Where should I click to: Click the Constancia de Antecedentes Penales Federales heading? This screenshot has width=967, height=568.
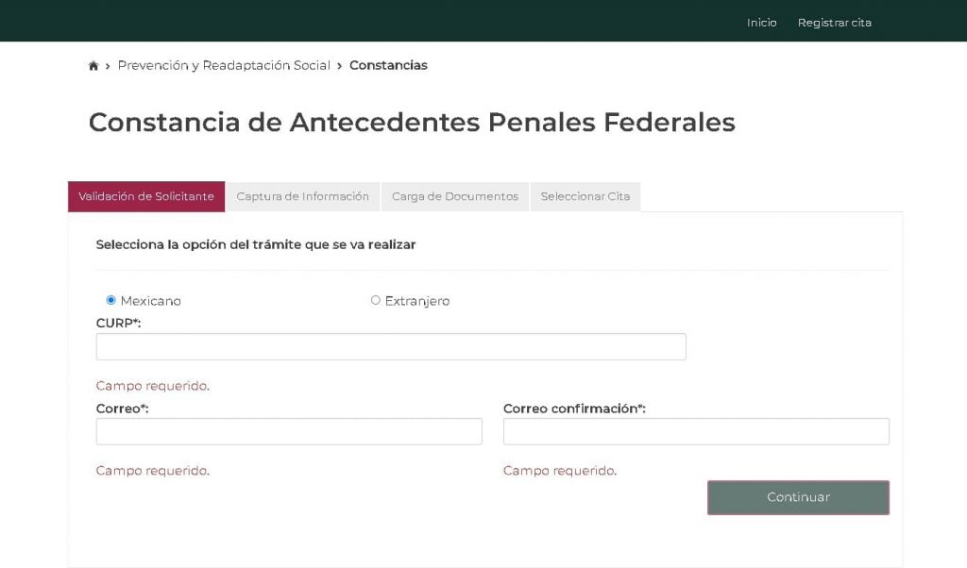coord(412,122)
